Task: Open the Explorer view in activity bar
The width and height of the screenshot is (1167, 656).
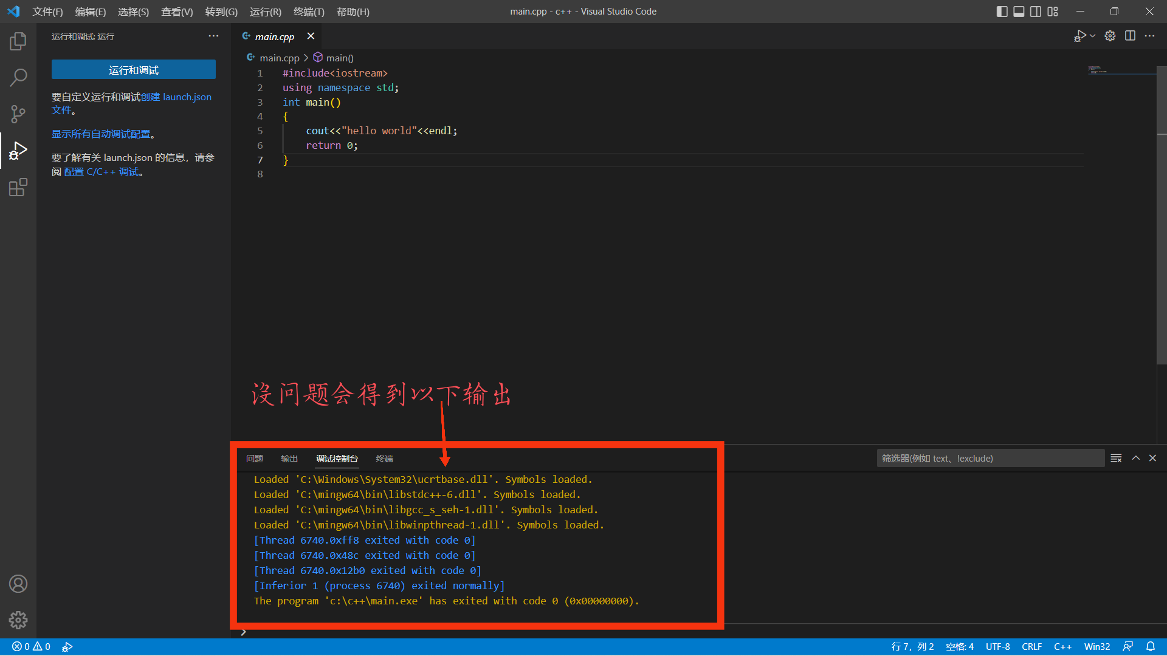Action: 18,41
